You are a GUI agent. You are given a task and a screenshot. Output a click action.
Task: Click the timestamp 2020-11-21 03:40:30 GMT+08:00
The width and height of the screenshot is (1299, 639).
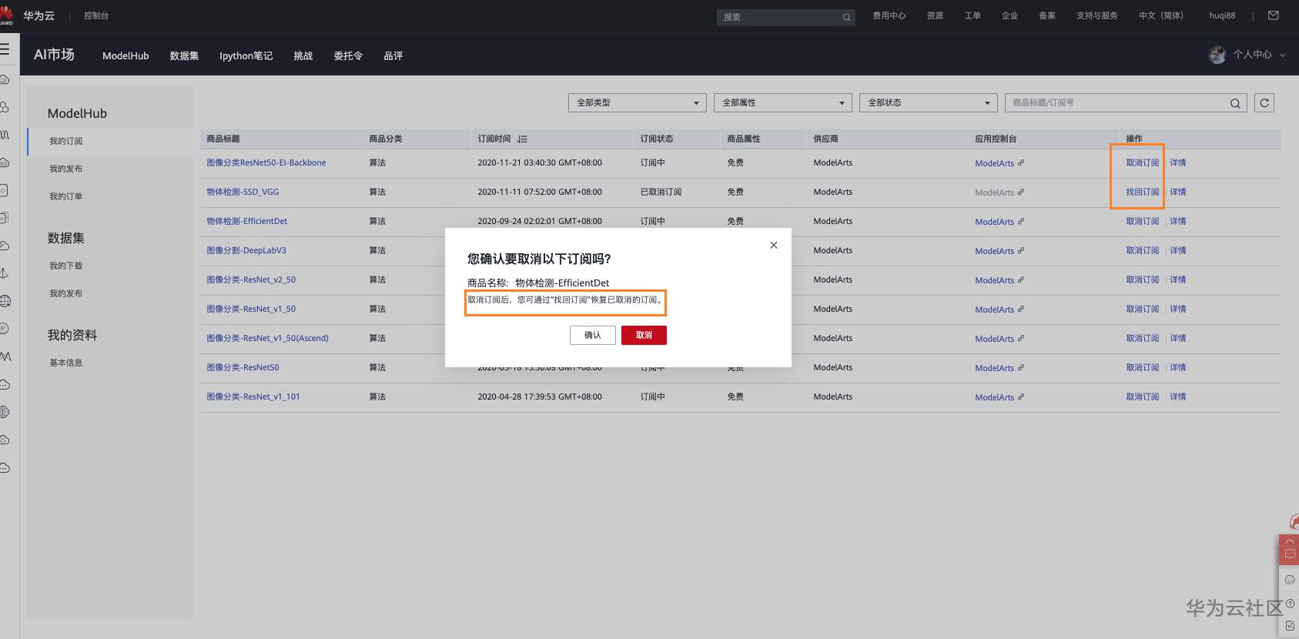(x=540, y=163)
